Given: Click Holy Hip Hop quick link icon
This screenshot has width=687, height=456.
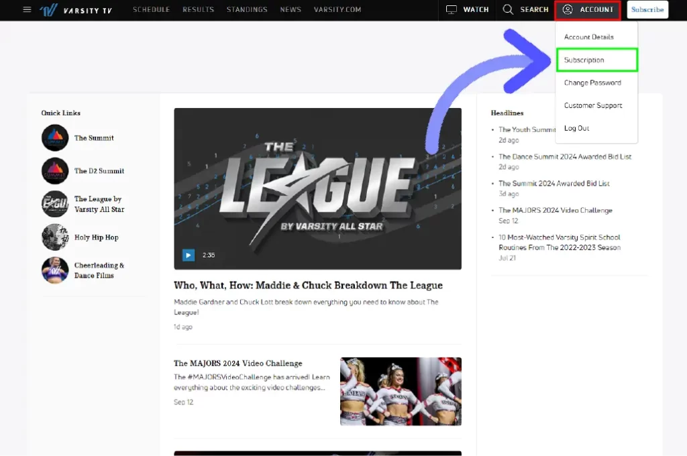Looking at the screenshot, I should (55, 237).
